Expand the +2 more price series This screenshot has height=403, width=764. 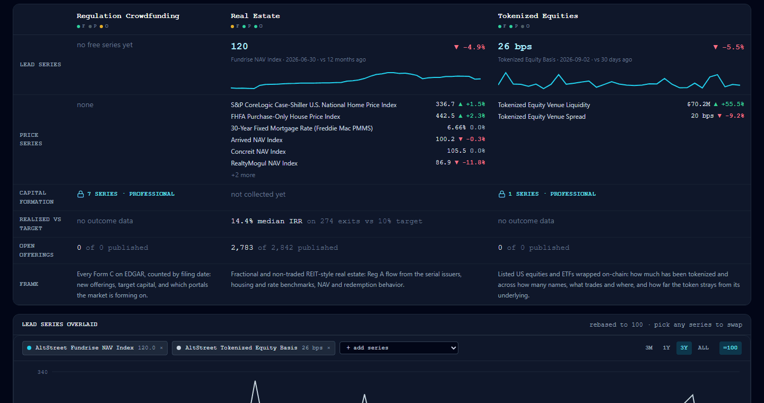(x=243, y=175)
